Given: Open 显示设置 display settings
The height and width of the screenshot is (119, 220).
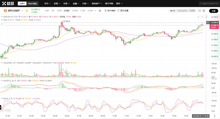Looking at the screenshot, I should click(123, 10).
